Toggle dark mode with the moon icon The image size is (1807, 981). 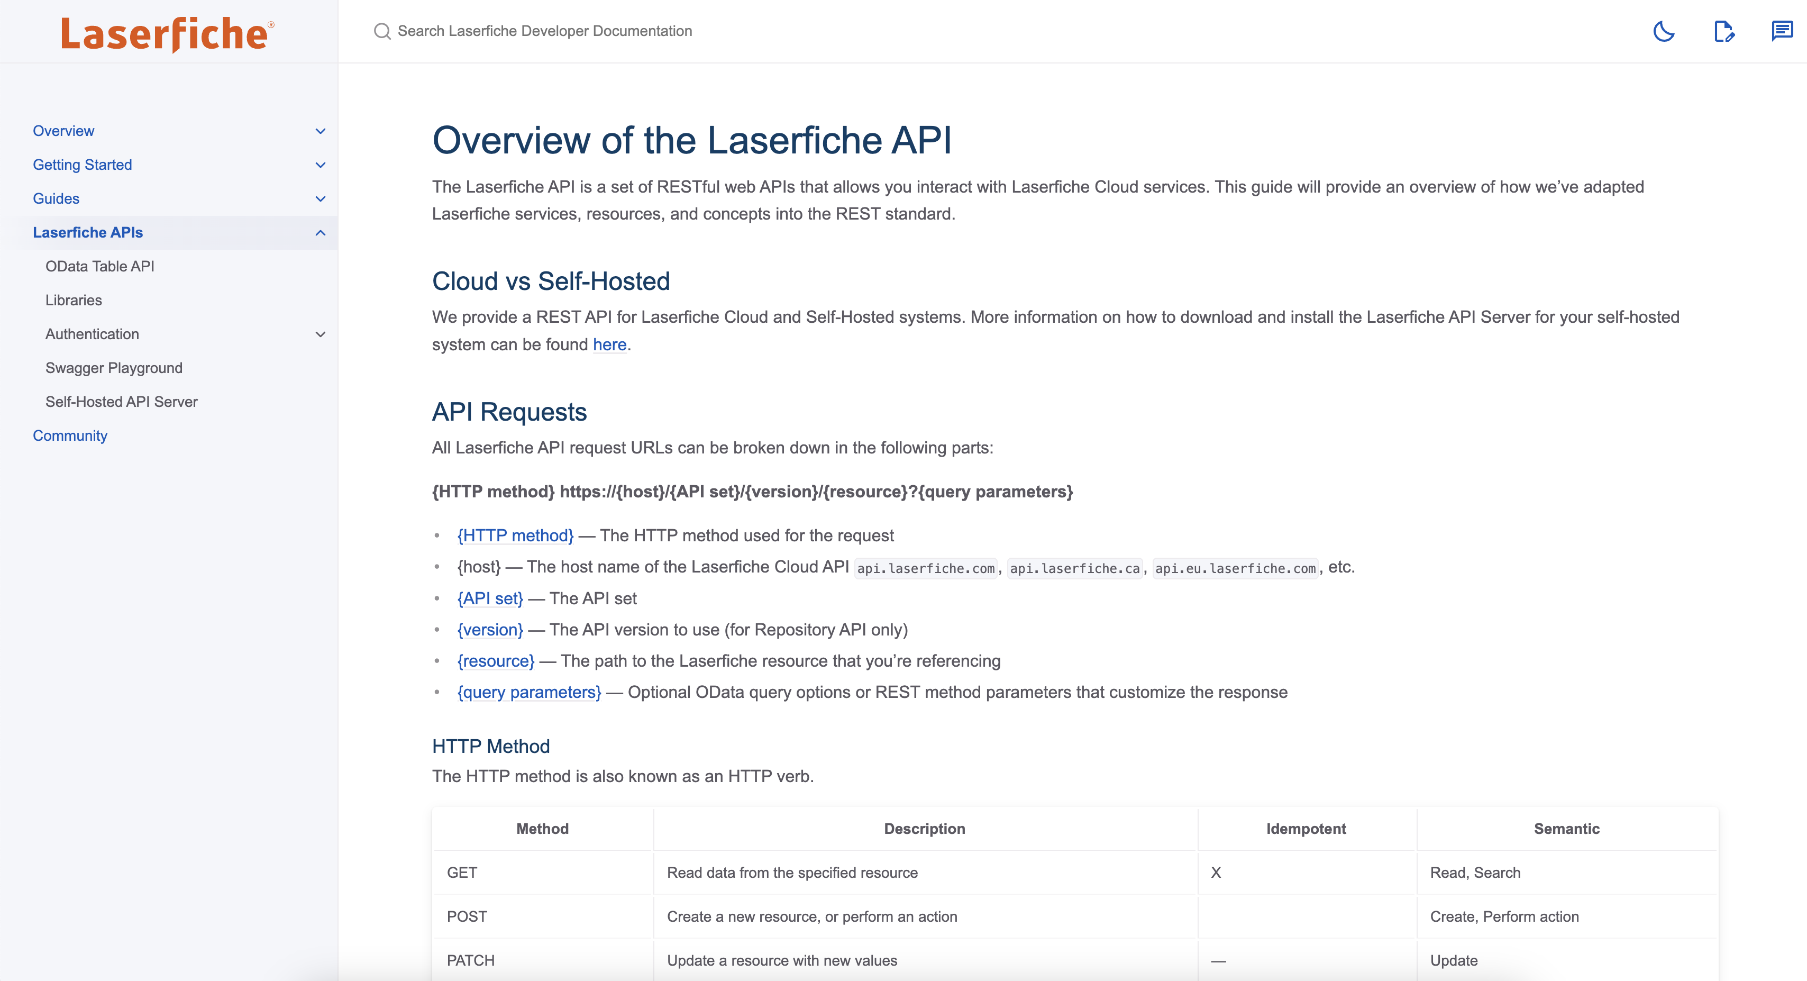click(x=1665, y=31)
